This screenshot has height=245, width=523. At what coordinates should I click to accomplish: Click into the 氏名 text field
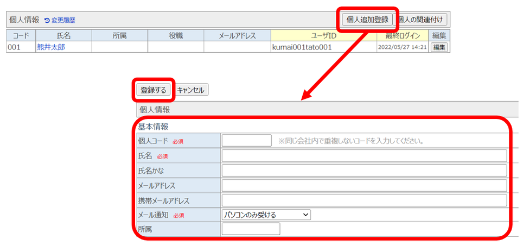pos(364,156)
